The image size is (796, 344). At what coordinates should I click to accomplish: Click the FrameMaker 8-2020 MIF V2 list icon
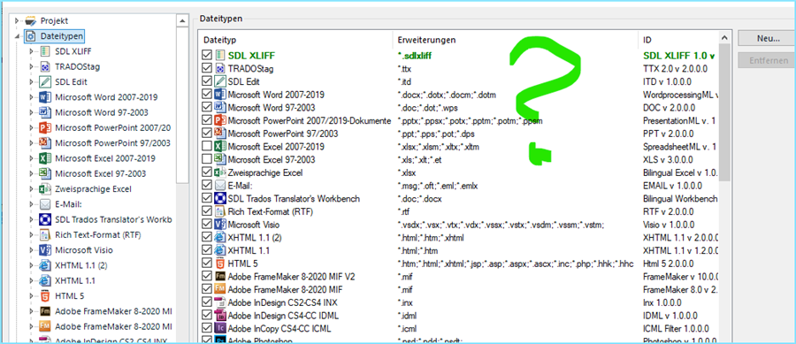pyautogui.click(x=220, y=277)
